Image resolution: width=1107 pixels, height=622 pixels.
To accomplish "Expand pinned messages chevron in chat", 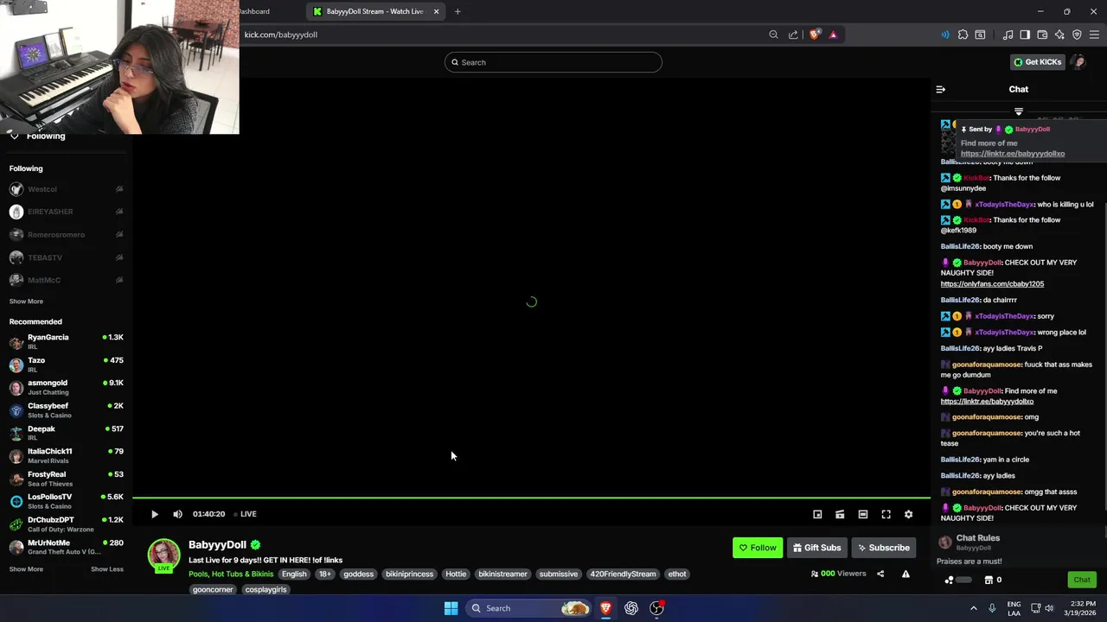I will (1019, 112).
